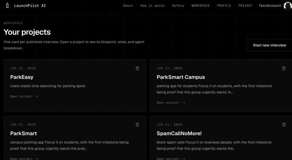Click the JUN 21, 2026 date on SpamCallNoMore! card
292x160 pixels.
(169, 125)
